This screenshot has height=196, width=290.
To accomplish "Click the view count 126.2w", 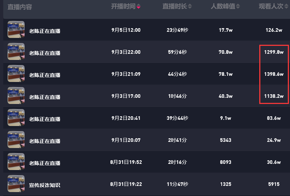I will (x=274, y=30).
